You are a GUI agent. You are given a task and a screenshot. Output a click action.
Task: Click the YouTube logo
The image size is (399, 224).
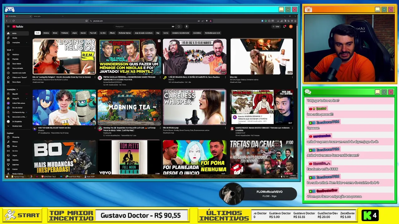[18, 26]
